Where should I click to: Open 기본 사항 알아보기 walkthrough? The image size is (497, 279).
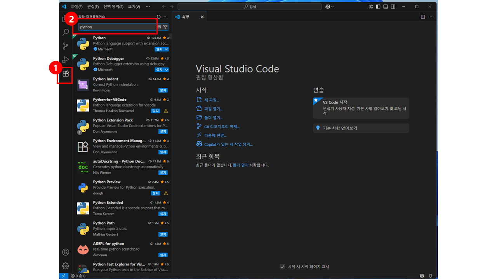(361, 128)
